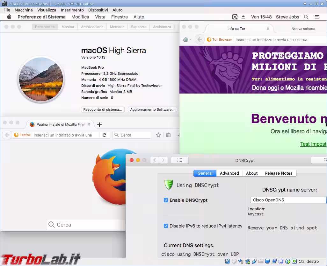Click the eject icon in the menu bar
The width and height of the screenshot is (327, 266).
click(243, 17)
